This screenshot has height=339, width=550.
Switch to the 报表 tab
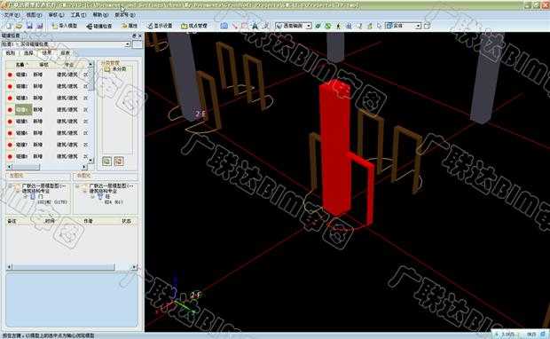pos(66,53)
